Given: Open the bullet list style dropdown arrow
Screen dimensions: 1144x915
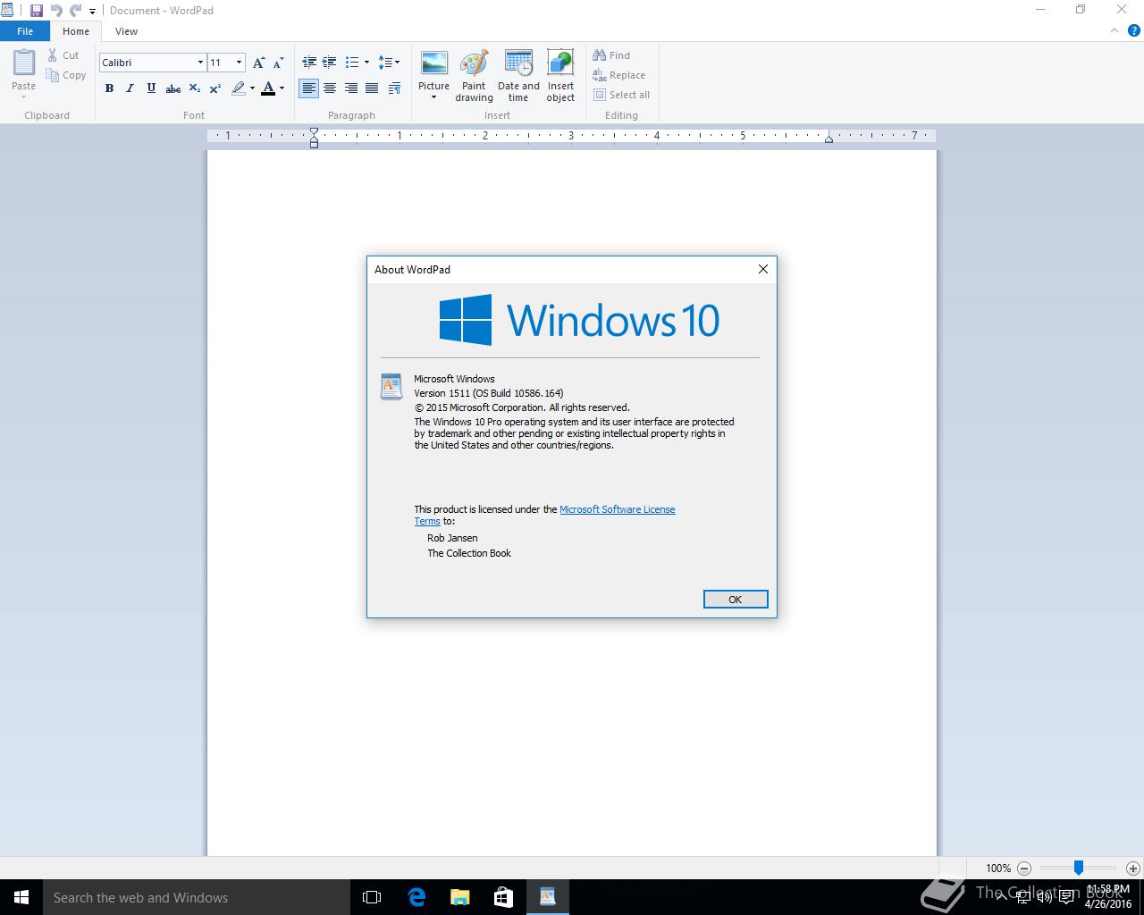Looking at the screenshot, I should (x=366, y=63).
